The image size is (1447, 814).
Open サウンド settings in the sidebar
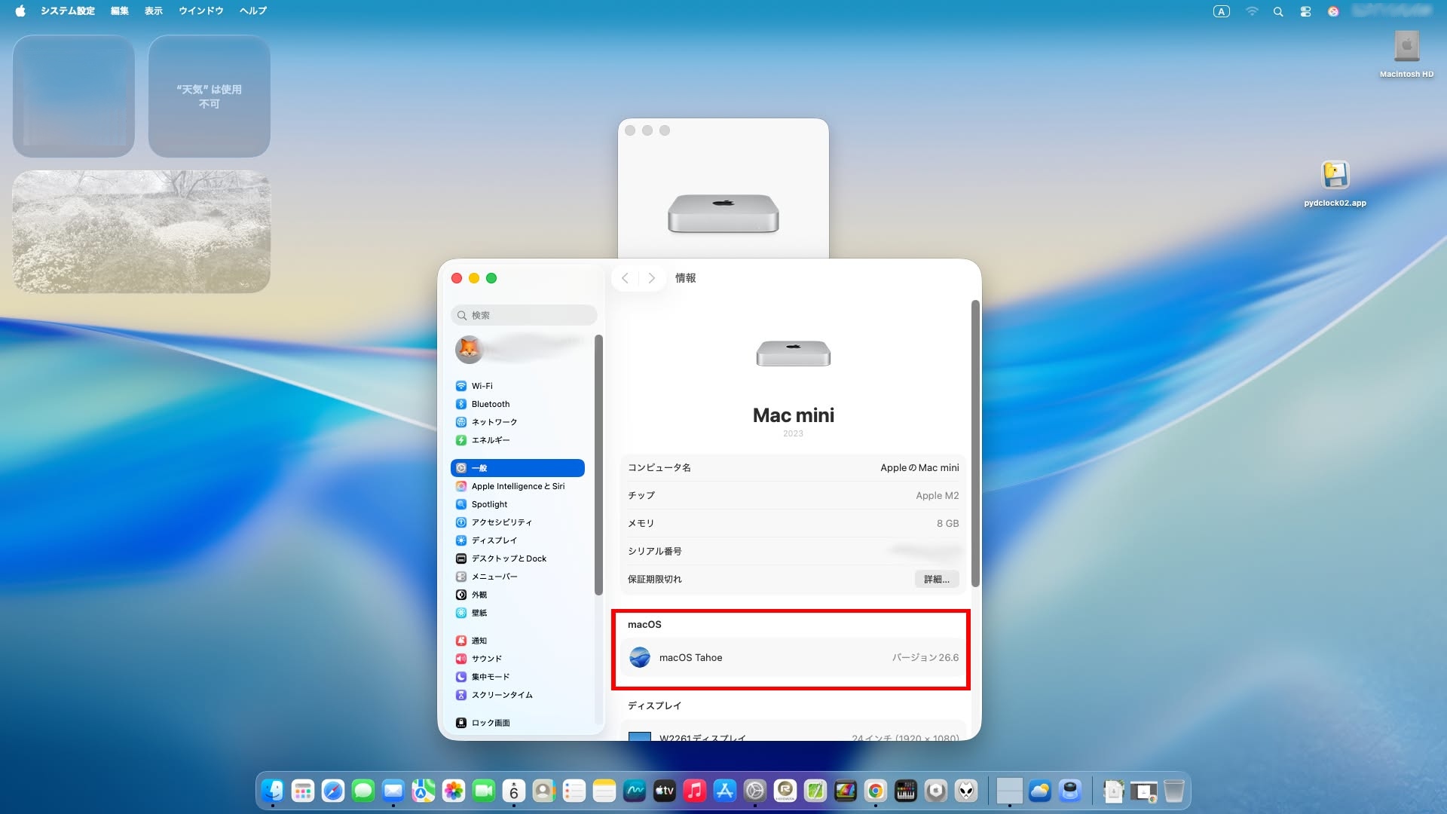tap(518, 659)
